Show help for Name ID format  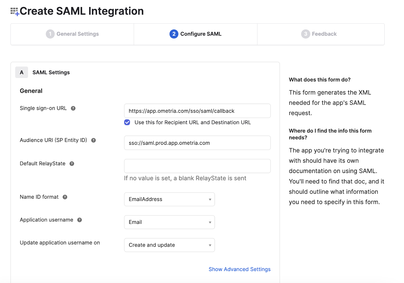click(x=65, y=197)
